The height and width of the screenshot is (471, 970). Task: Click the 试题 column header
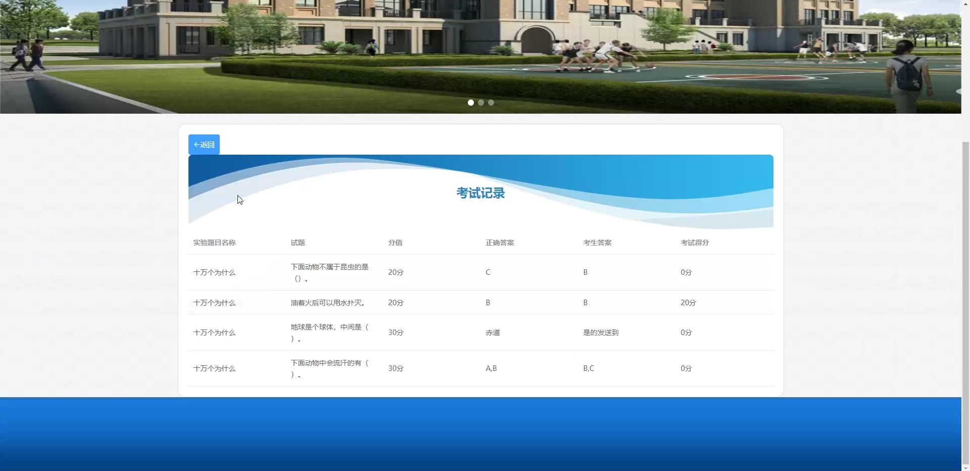click(298, 243)
